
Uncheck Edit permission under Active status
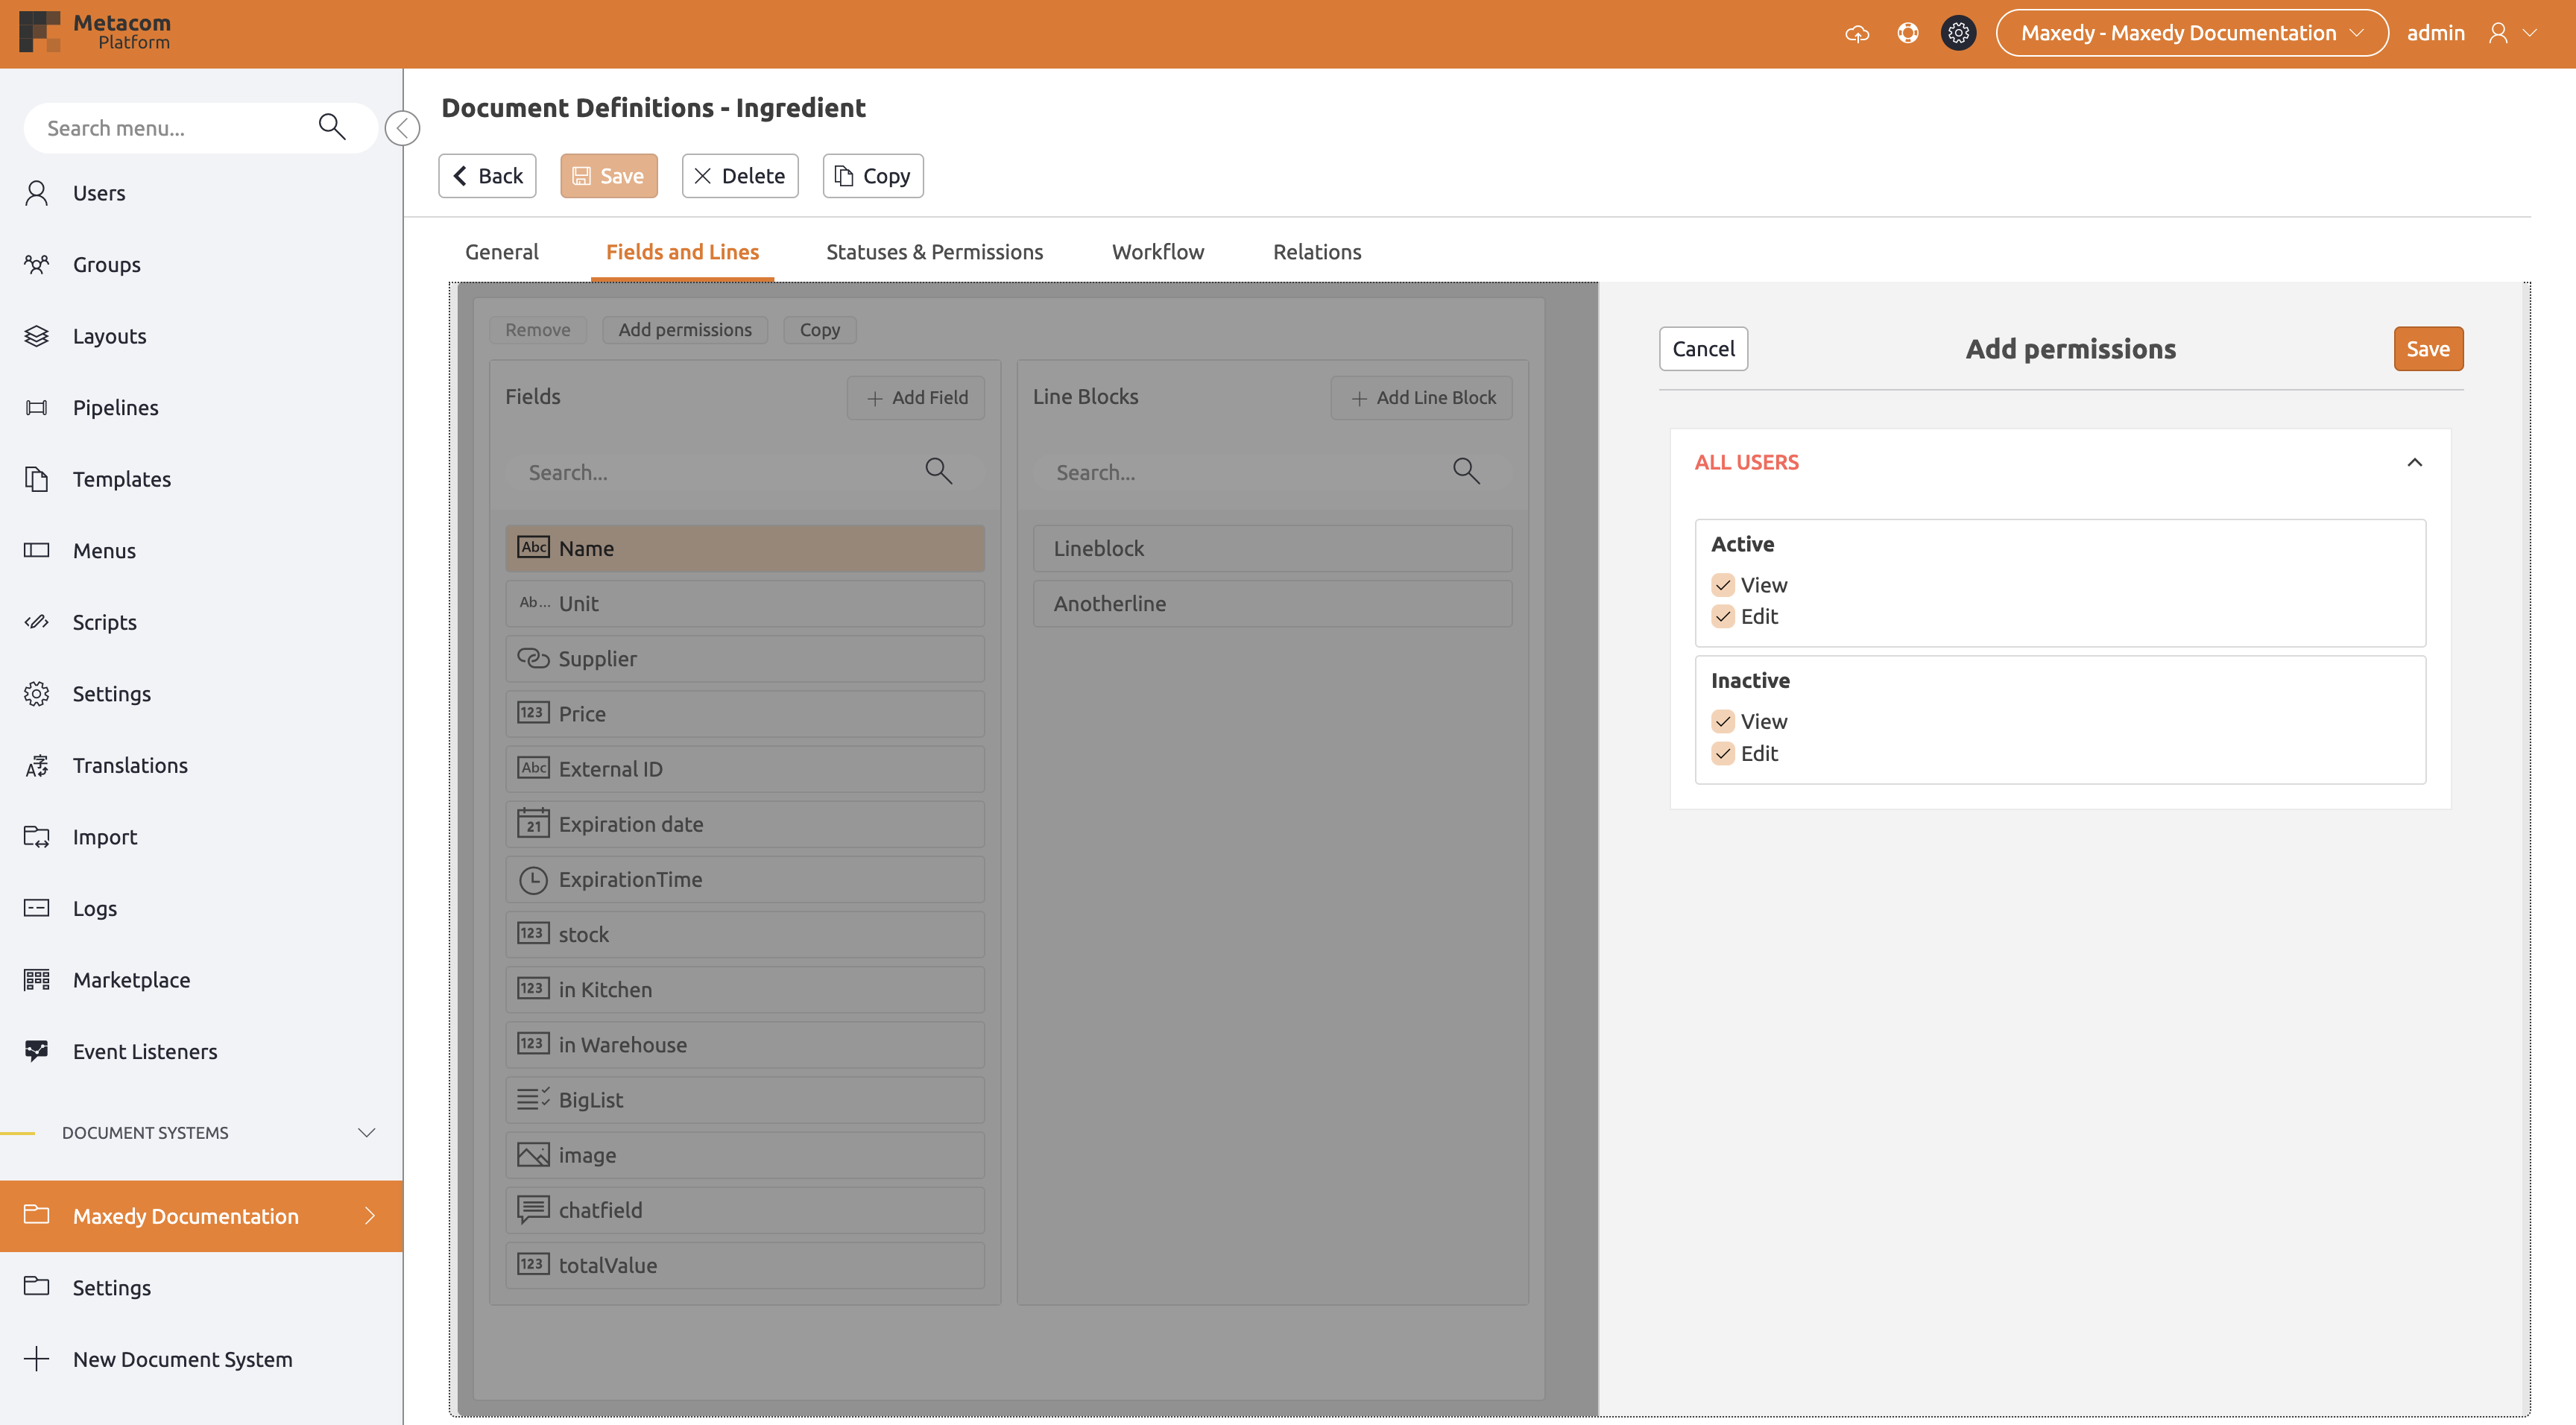[1723, 617]
